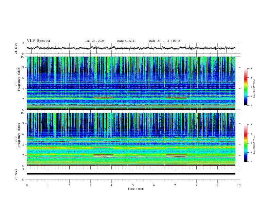Screen dimensions: 269x208
Task: Click the "8" kHz tick on ch.1 frequency axis
Action: (x=24, y=67)
